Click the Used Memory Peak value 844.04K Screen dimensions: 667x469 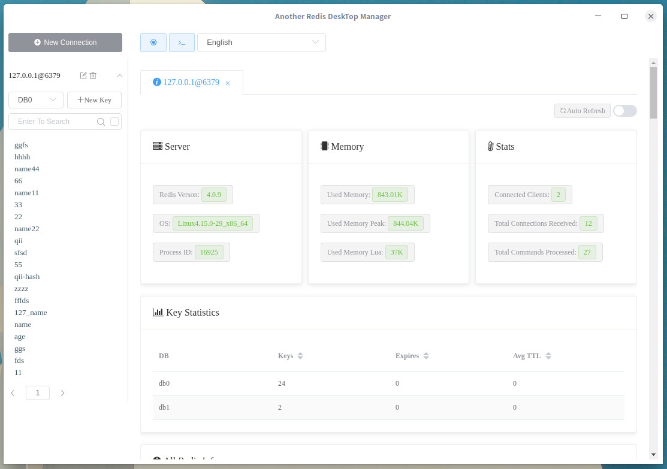pyautogui.click(x=405, y=223)
